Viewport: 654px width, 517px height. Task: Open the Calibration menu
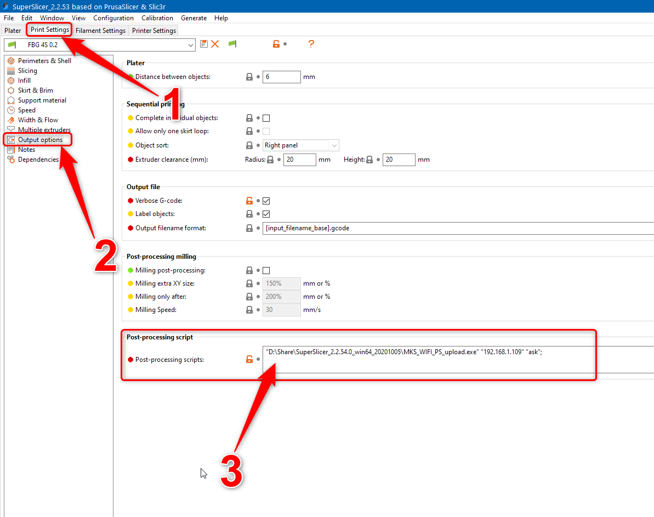click(x=157, y=18)
